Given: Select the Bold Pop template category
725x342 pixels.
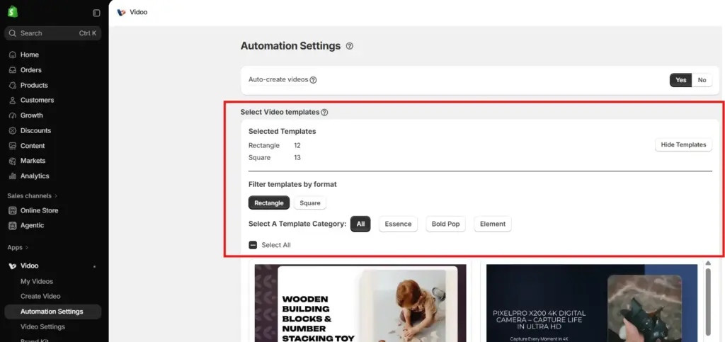Looking at the screenshot, I should pyautogui.click(x=446, y=224).
